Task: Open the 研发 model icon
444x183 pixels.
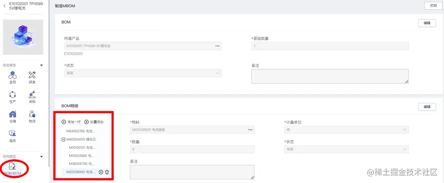Action: (32, 77)
